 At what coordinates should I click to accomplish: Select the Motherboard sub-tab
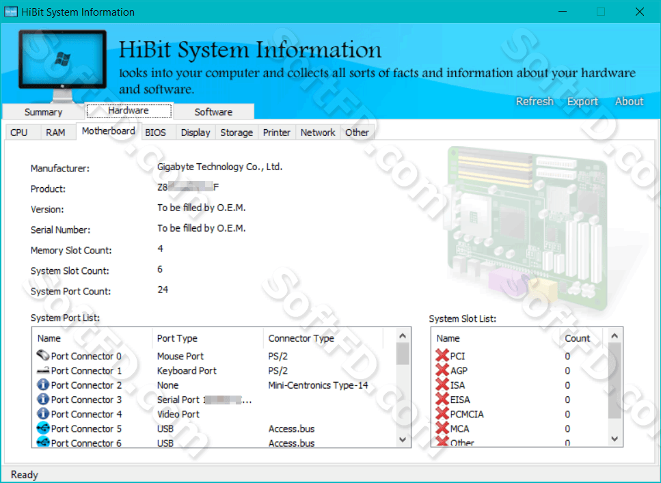109,131
